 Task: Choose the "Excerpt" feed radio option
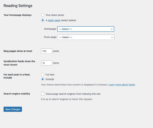pos(43,79)
